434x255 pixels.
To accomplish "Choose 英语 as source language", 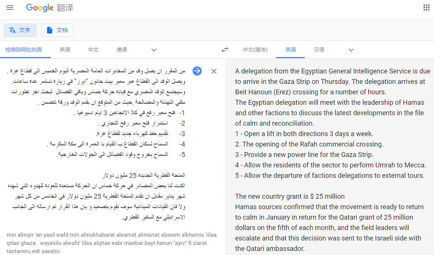I will click(65, 50).
